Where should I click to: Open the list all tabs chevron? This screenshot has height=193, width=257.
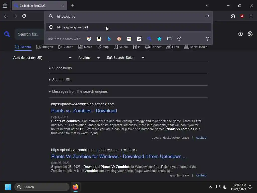click(x=207, y=6)
